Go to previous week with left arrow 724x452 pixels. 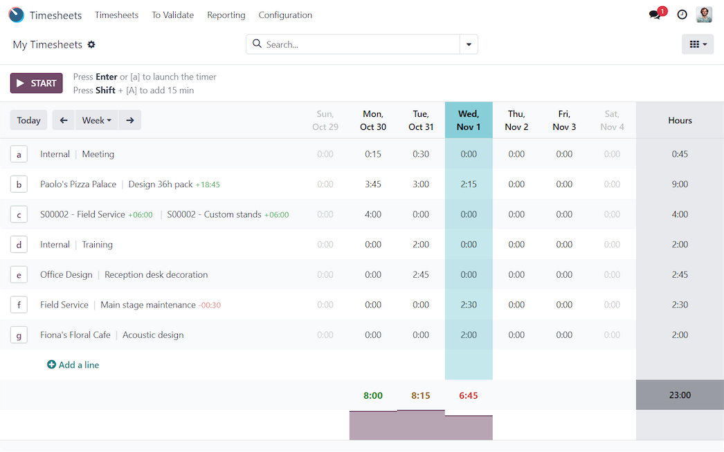pyautogui.click(x=64, y=120)
